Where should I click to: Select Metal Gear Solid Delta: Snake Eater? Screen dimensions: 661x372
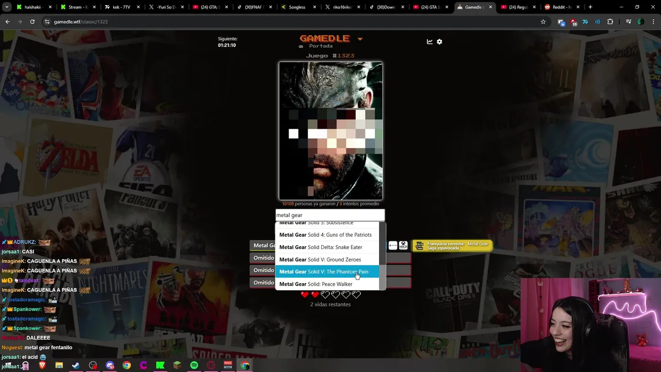tap(327, 247)
